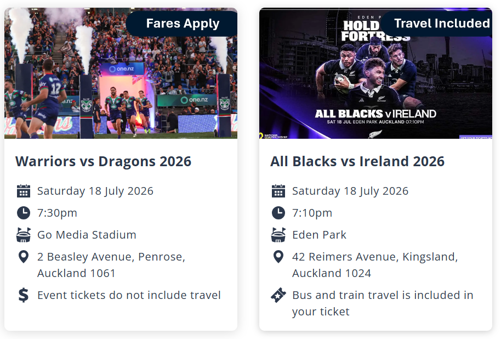
Task: Click the location pin beside 2 Beasley Avenue
Action: pyautogui.click(x=24, y=257)
